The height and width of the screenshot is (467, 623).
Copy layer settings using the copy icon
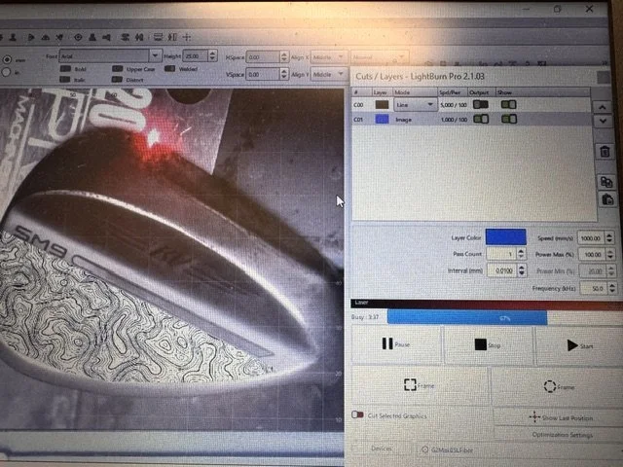606,182
